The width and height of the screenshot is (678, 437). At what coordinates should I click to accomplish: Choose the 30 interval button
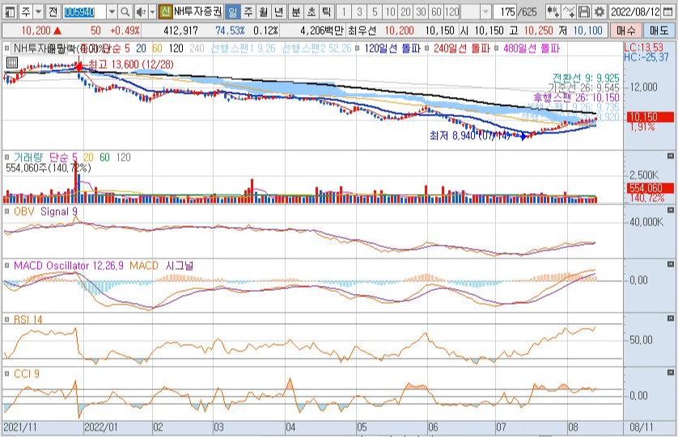[x=422, y=11]
